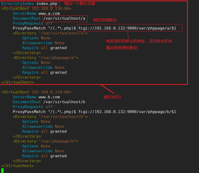Click DocumentRoot /var/virtualhost/b line

pyautogui.click(x=49, y=102)
